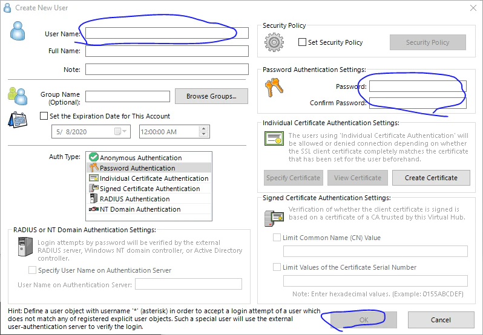
Task: Enable Set Security Policy checkbox
Action: (x=302, y=42)
